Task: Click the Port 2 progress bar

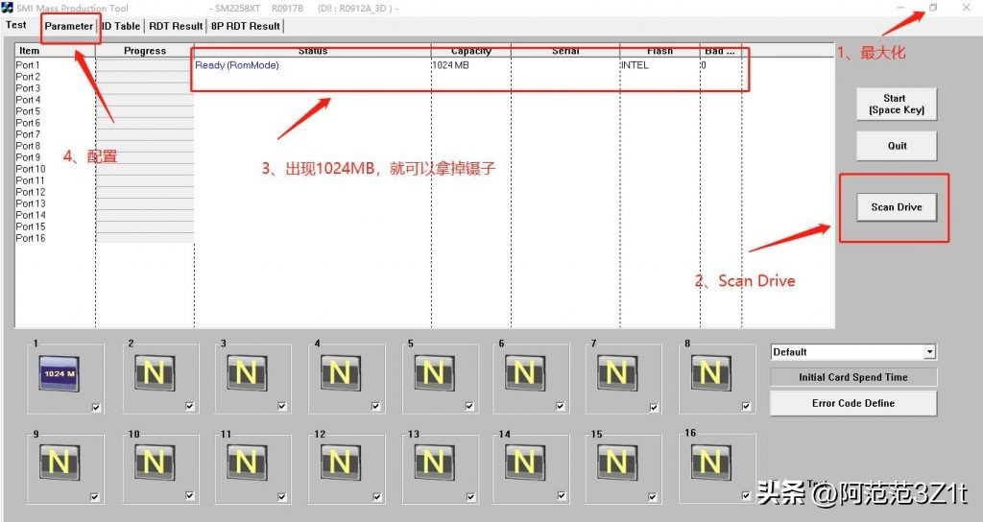Action: (145, 77)
